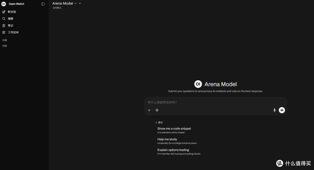Click the workspace grid icon in sidebar
The image size is (314, 170).
click(x=3, y=32)
